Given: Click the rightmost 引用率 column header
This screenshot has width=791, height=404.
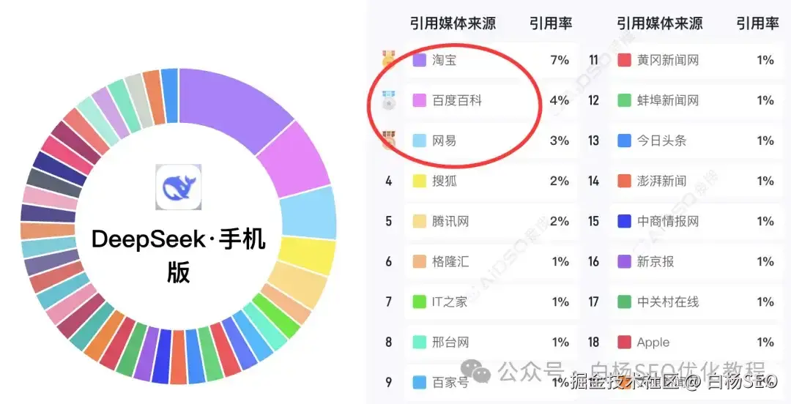Looking at the screenshot, I should tap(757, 23).
